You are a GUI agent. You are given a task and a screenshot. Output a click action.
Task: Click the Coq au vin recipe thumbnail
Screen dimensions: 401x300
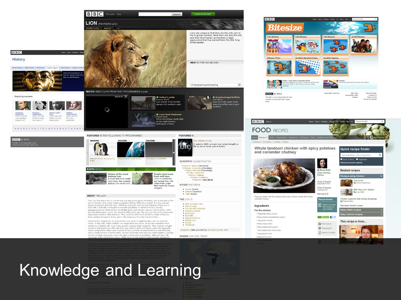tap(346, 183)
